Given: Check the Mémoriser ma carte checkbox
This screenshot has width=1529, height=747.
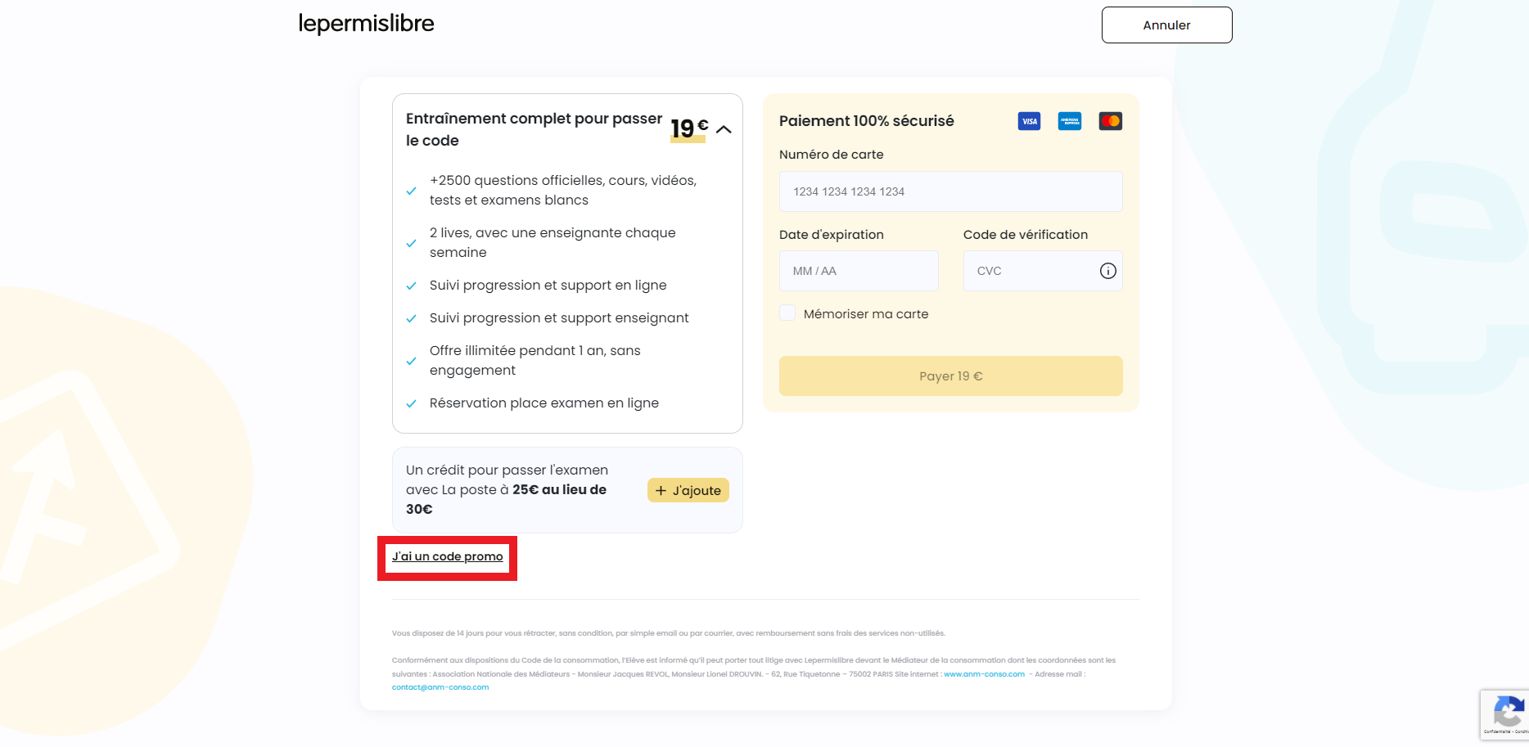Looking at the screenshot, I should coord(787,313).
